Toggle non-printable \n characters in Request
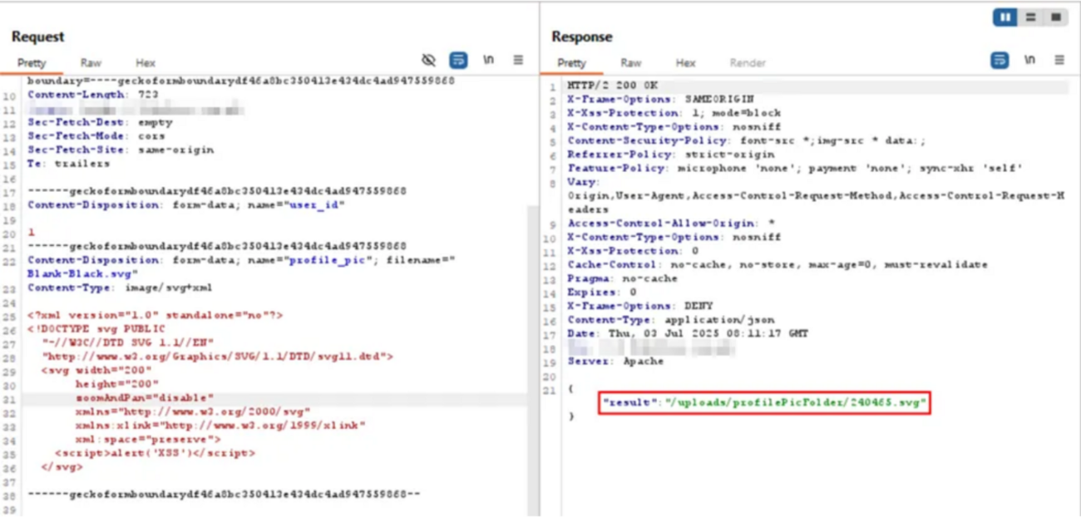This screenshot has width=1081, height=517. pos(488,60)
